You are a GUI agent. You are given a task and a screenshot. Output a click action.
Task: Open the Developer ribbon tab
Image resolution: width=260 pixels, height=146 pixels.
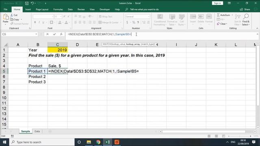(x=105, y=9)
